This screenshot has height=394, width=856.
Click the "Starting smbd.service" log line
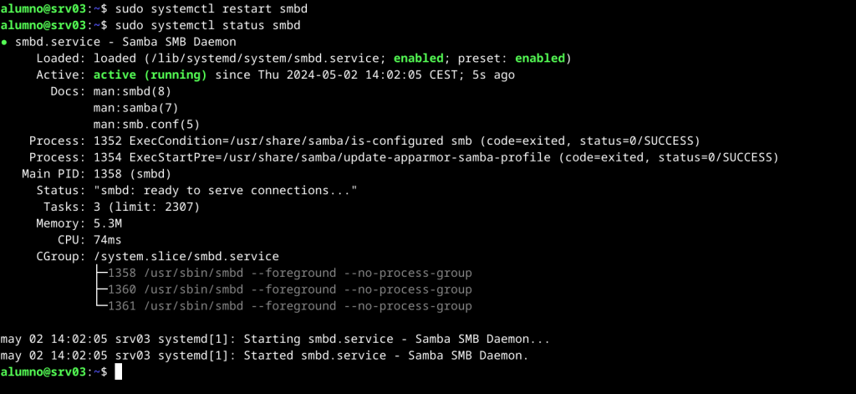click(x=276, y=339)
